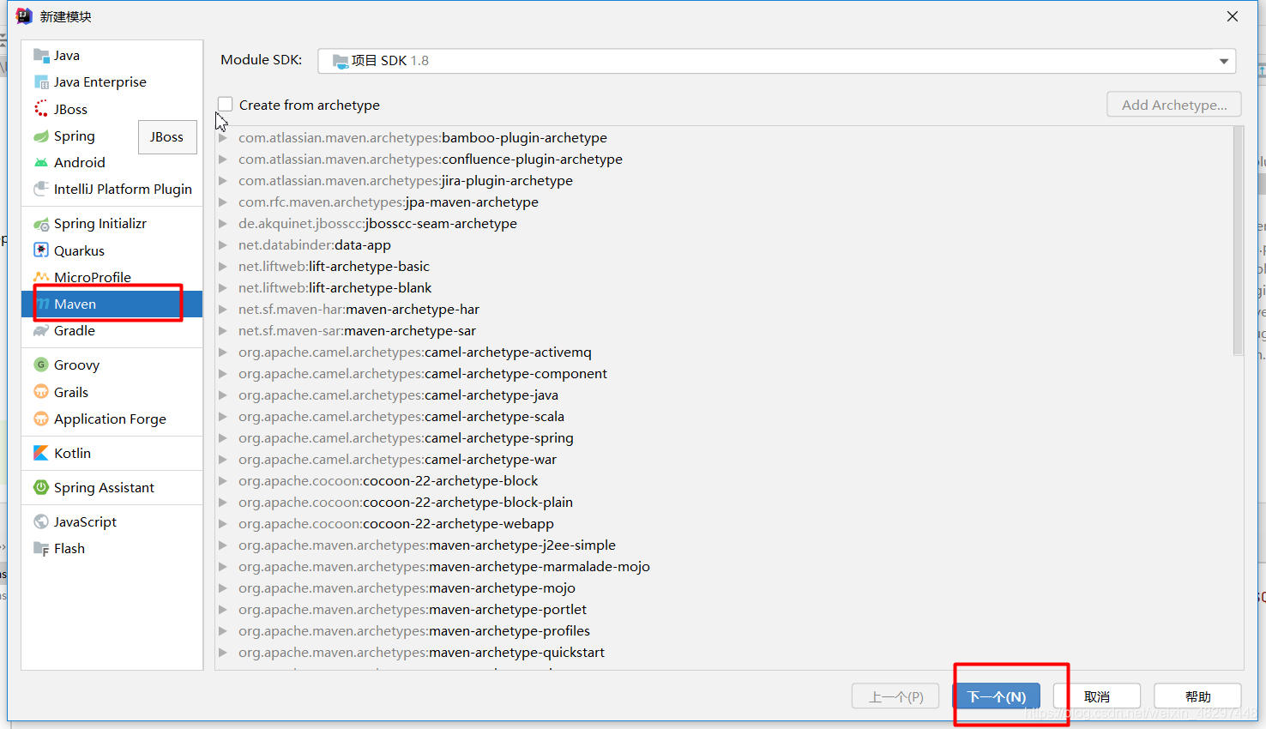Close the 新建模块 dialog
The width and height of the screenshot is (1266, 729).
coord(1233,16)
